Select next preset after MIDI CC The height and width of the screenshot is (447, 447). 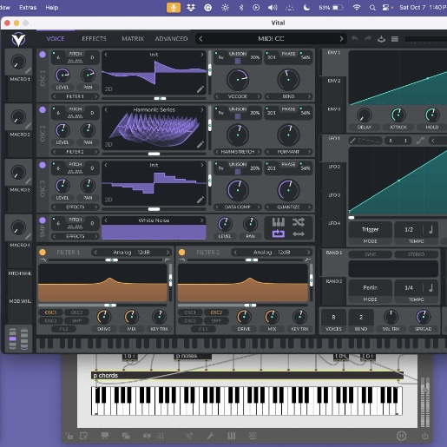(x=341, y=39)
